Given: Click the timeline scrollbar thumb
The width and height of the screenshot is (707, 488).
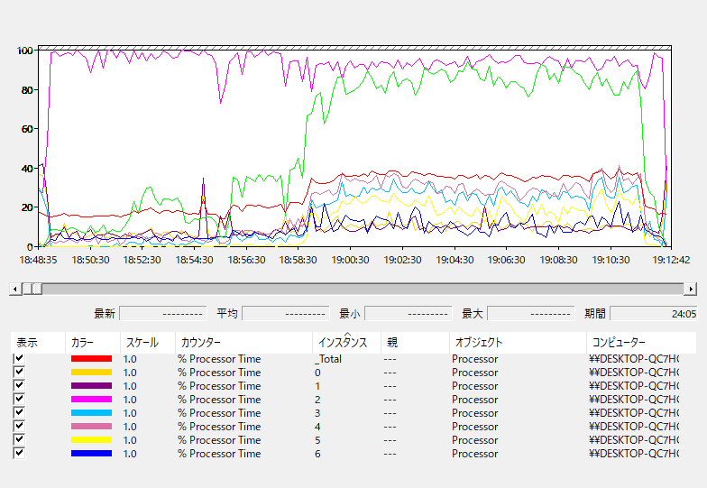Looking at the screenshot, I should (32, 289).
